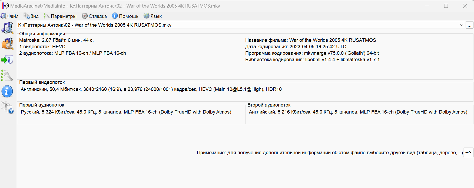
Task: Open Preferences via the wrench sidebar icon
Action: [x=7, y=76]
